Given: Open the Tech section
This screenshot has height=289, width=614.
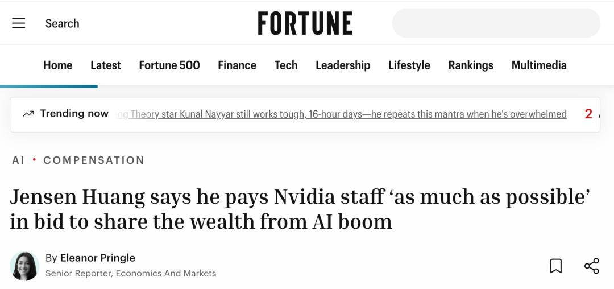Looking at the screenshot, I should click(x=286, y=65).
